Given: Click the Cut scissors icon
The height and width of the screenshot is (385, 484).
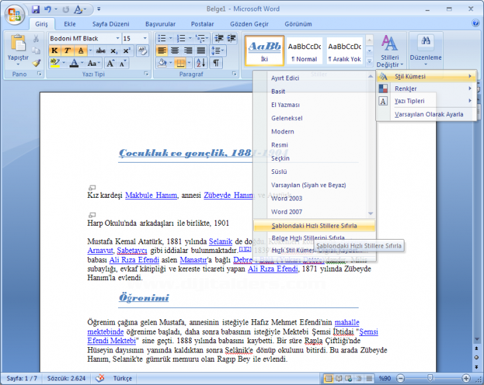Looking at the screenshot, I should click(36, 39).
